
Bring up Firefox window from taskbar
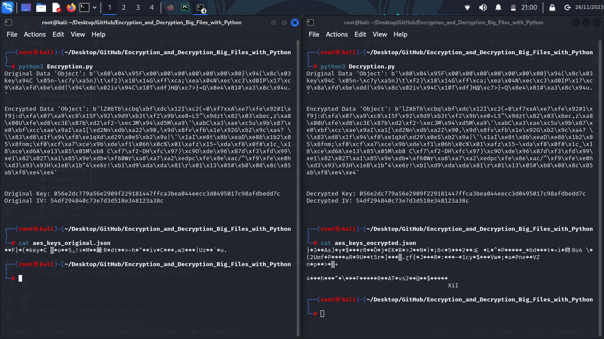click(170, 7)
